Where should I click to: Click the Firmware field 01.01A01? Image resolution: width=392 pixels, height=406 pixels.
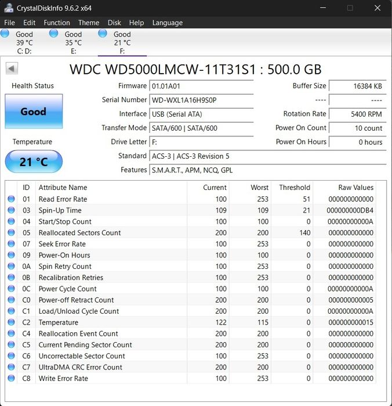[x=201, y=86]
